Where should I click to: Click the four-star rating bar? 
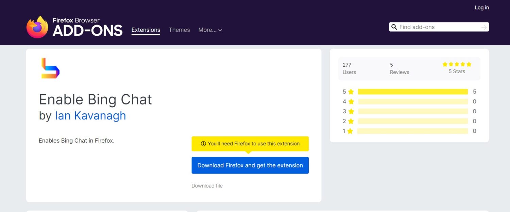[x=413, y=101]
